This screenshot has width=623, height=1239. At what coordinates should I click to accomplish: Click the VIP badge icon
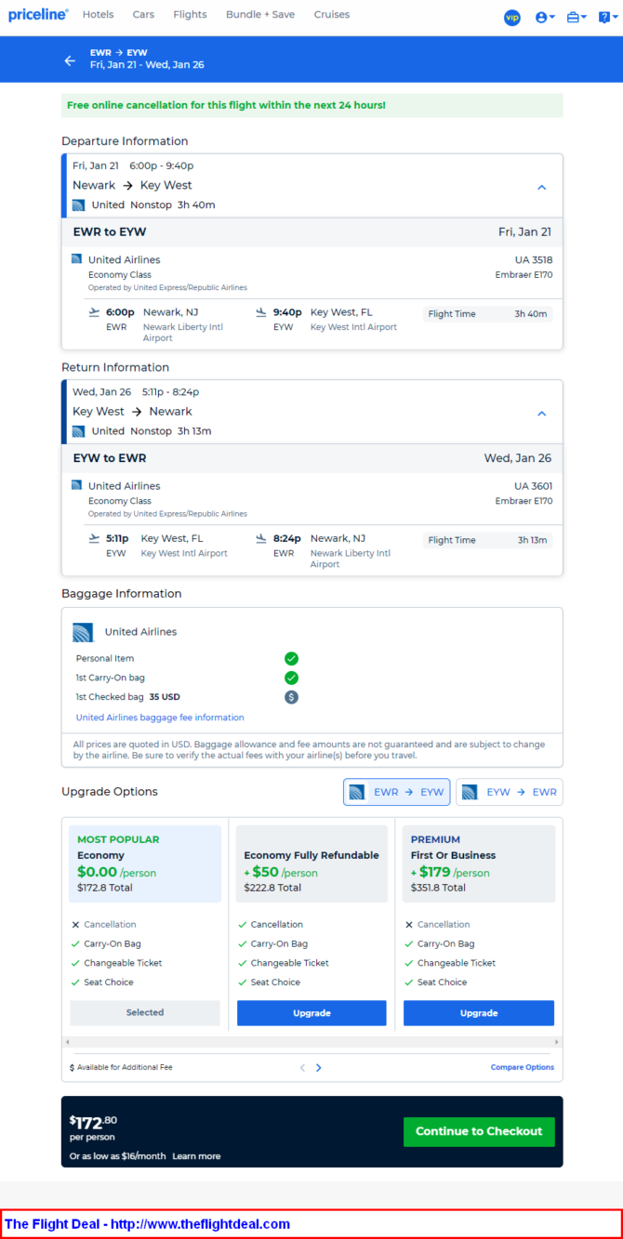point(511,17)
